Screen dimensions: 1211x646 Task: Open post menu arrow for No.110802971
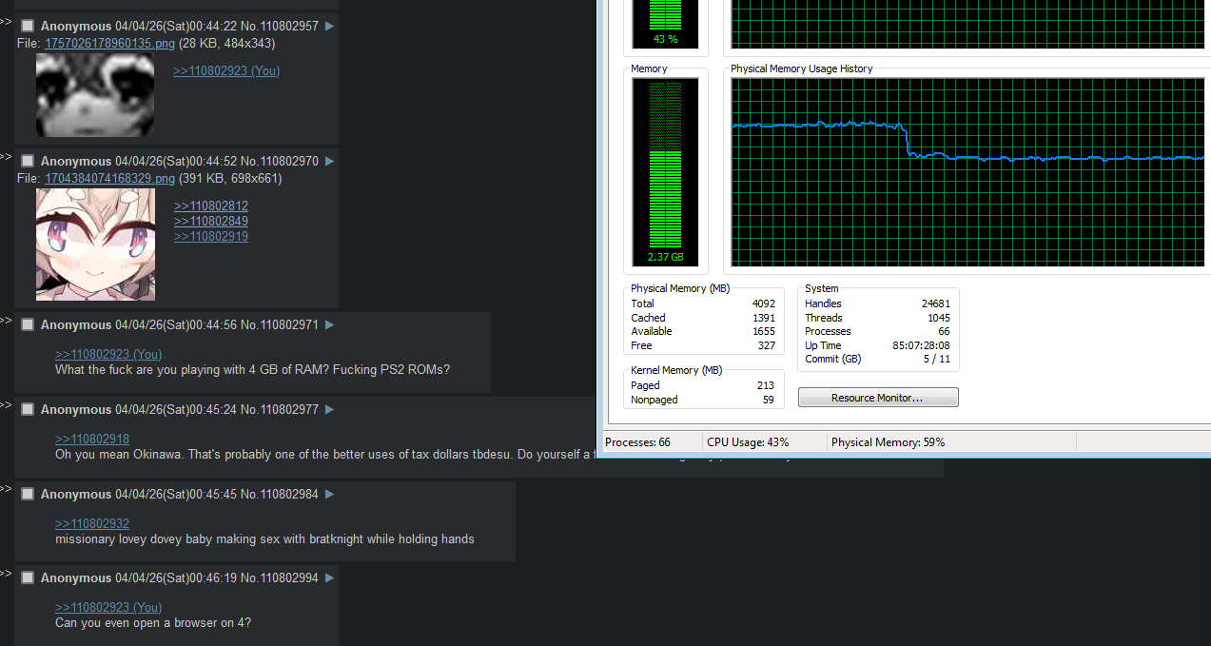330,324
